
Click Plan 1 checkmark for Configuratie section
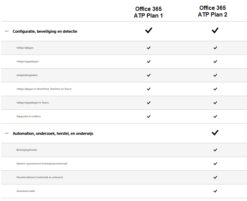pos(149,30)
